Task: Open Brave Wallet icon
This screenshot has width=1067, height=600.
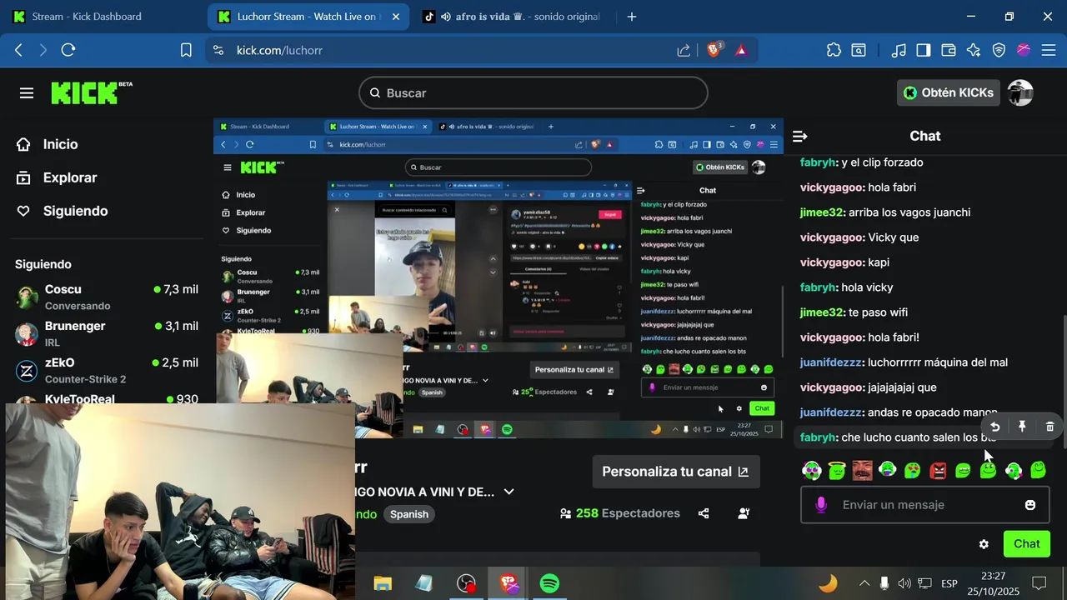Action: pyautogui.click(x=948, y=50)
